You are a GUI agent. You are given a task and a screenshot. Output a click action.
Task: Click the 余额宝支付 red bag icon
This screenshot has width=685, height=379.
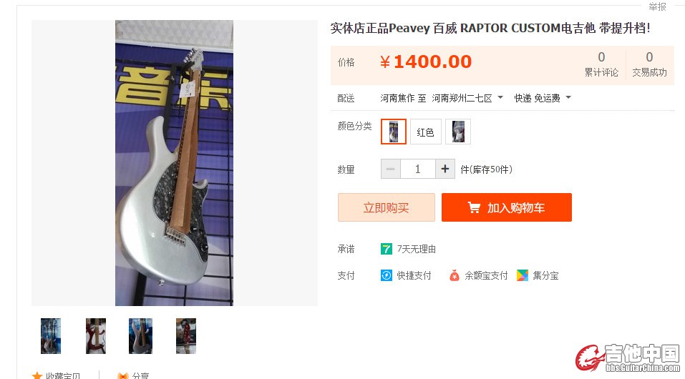tap(455, 275)
